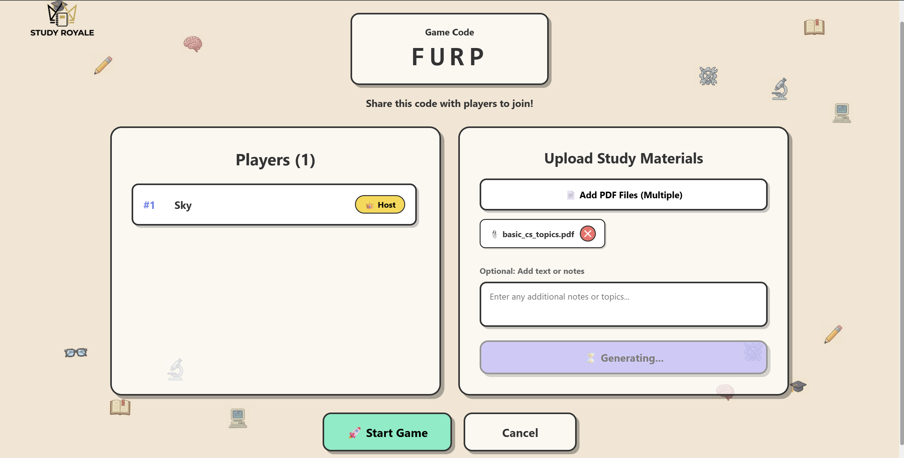Click the yellow Host badge

[x=380, y=205]
